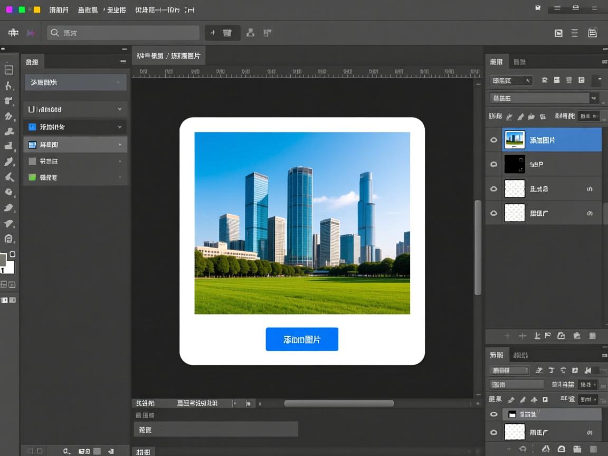This screenshot has height=456, width=608.
Task: Open blend mode dropdown in upper layers panel
Action: pyautogui.click(x=541, y=98)
